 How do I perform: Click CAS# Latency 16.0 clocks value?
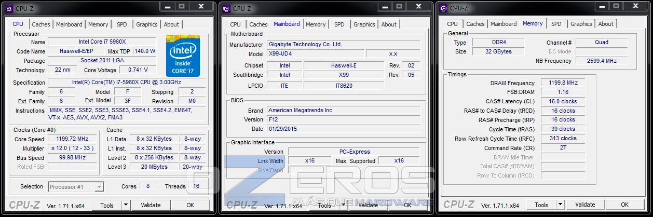(563, 102)
